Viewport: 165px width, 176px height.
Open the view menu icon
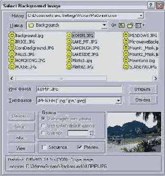point(140,25)
